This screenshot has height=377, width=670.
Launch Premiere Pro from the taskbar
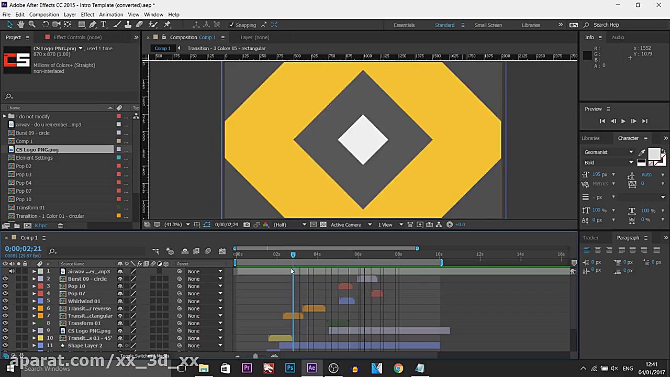tap(247, 368)
